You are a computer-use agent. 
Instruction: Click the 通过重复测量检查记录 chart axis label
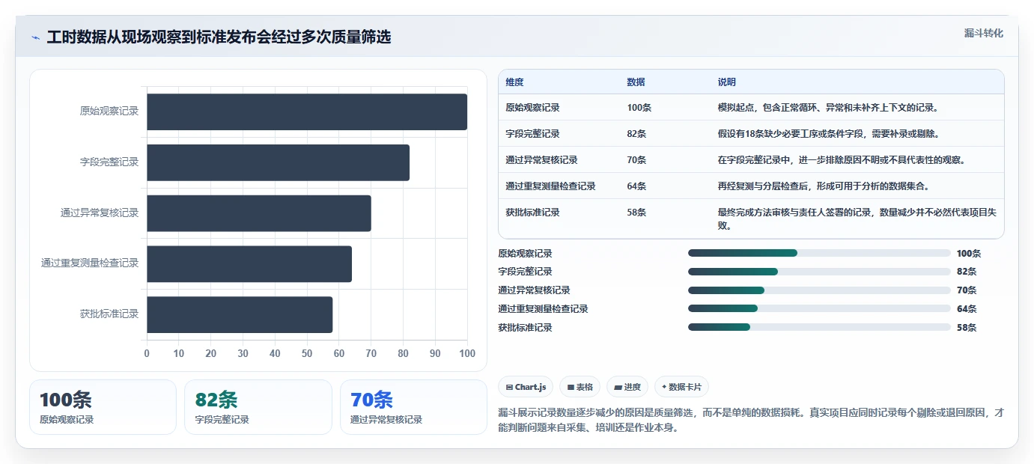(x=90, y=263)
